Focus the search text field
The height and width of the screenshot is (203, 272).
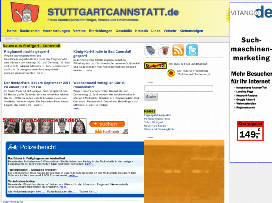click(x=179, y=88)
